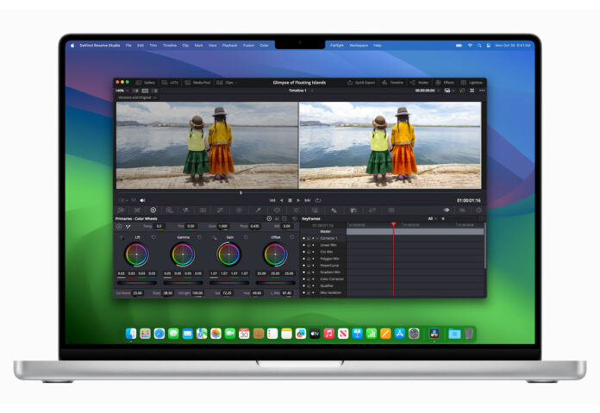Open the Effects panel
Screen dimensions: 600x413
445,83
